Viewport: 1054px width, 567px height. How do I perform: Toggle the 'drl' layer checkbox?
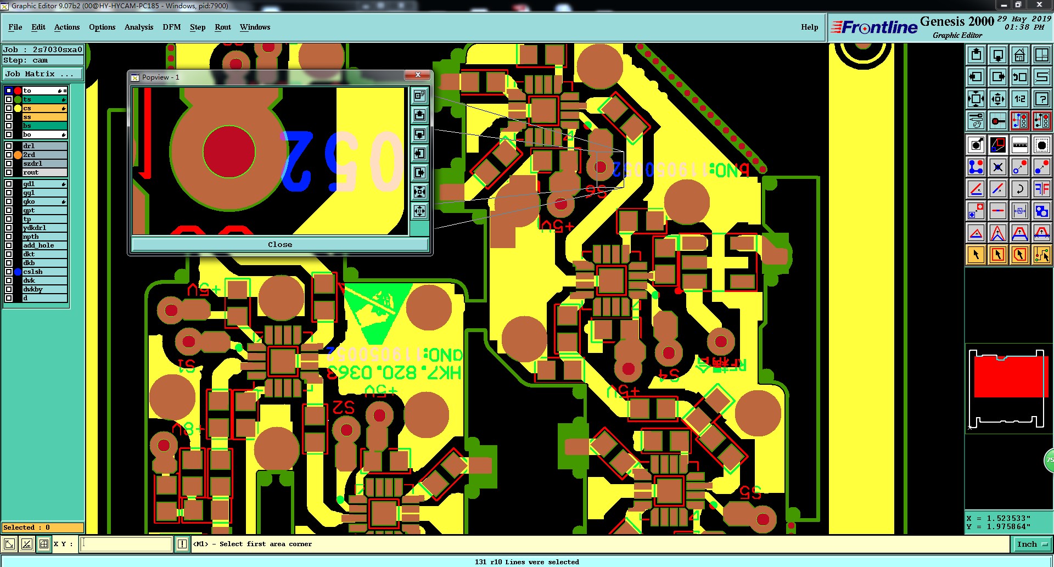(9, 146)
